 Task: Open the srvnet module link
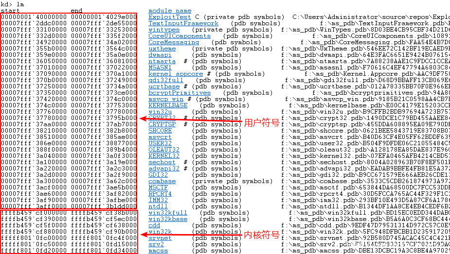[x=160, y=238]
